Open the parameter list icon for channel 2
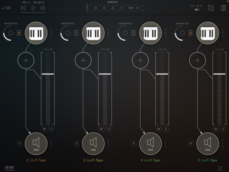This screenshot has height=172, width=229. tap(19, 33)
